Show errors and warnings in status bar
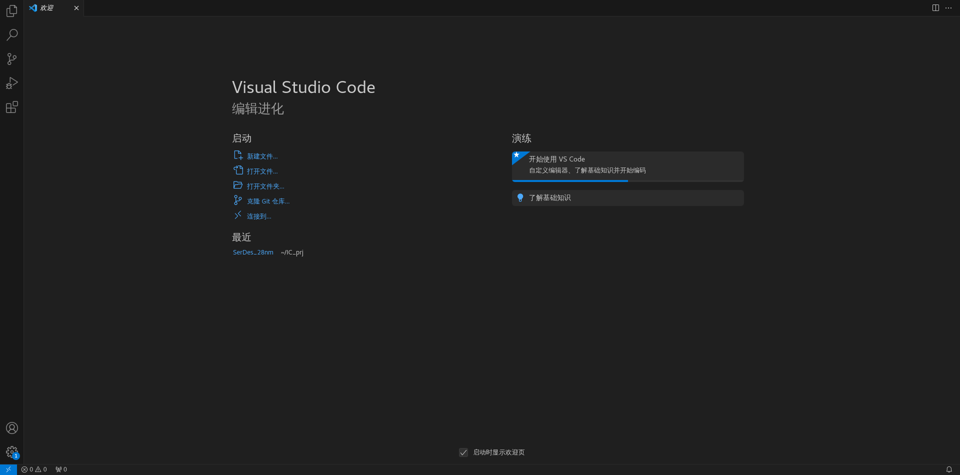 click(34, 469)
